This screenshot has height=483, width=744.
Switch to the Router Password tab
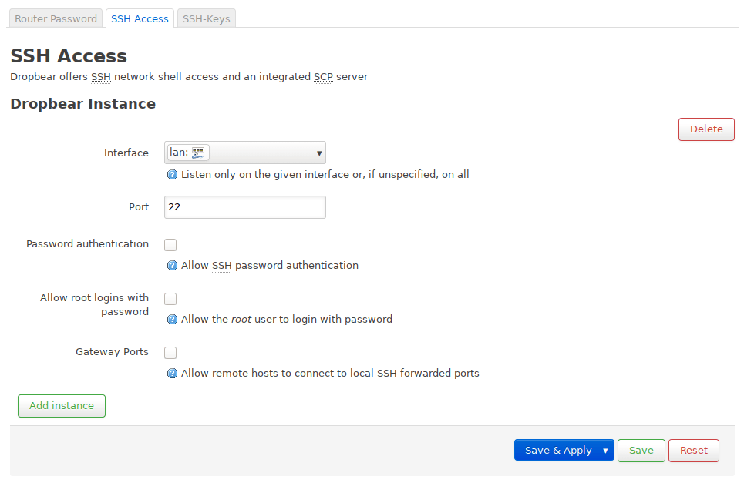point(56,18)
